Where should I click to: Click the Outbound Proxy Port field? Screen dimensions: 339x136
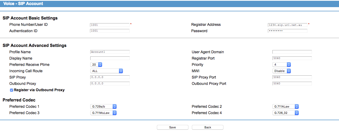click(292, 84)
